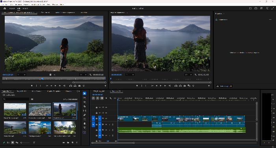Click New Bin folder icon in Project panel

click(x=68, y=142)
